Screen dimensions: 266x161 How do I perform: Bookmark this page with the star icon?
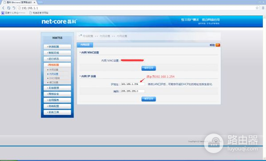pos(257,8)
